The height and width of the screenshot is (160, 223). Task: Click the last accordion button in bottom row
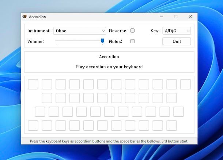(x=172, y=125)
